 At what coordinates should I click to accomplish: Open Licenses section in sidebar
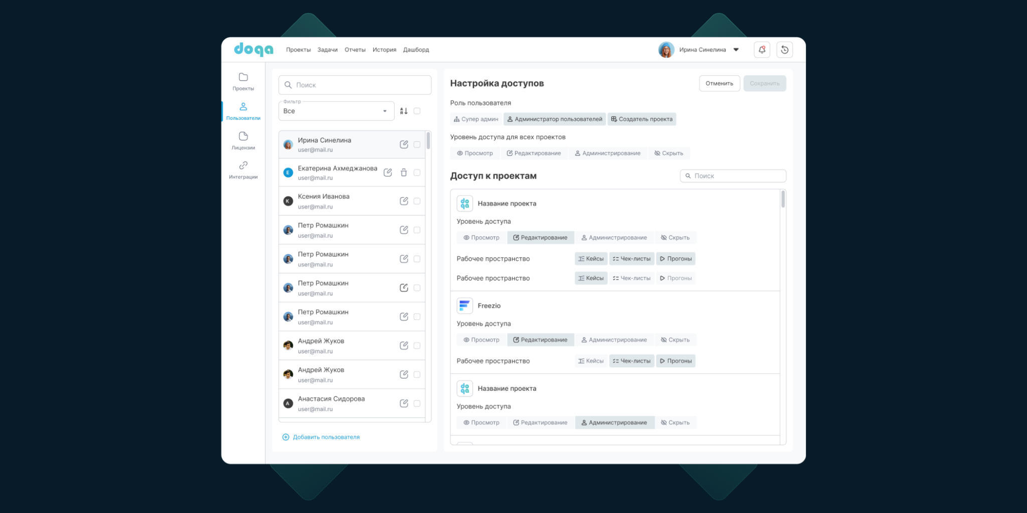[243, 140]
